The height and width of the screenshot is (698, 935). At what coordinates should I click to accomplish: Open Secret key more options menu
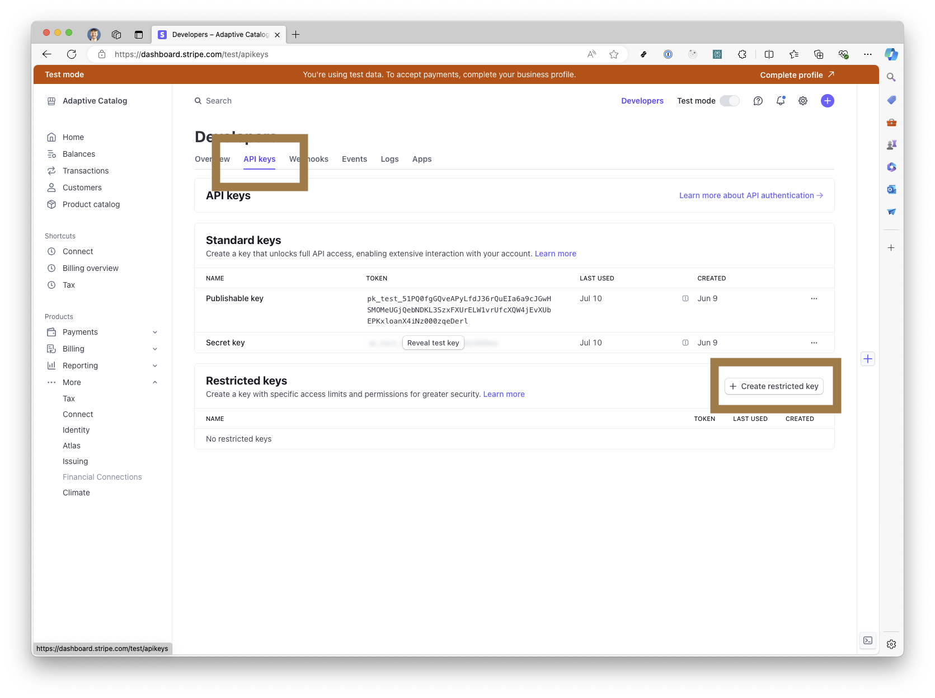814,343
